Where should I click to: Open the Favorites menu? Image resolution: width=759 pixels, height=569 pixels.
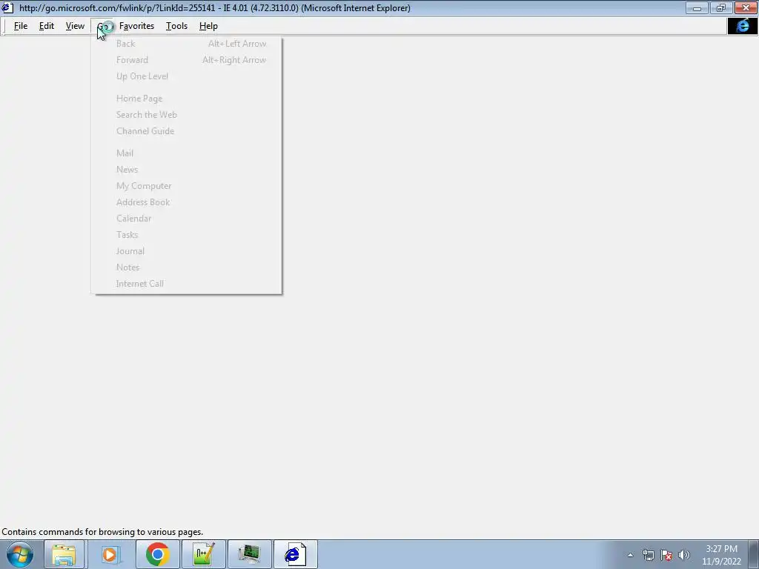[x=136, y=26]
